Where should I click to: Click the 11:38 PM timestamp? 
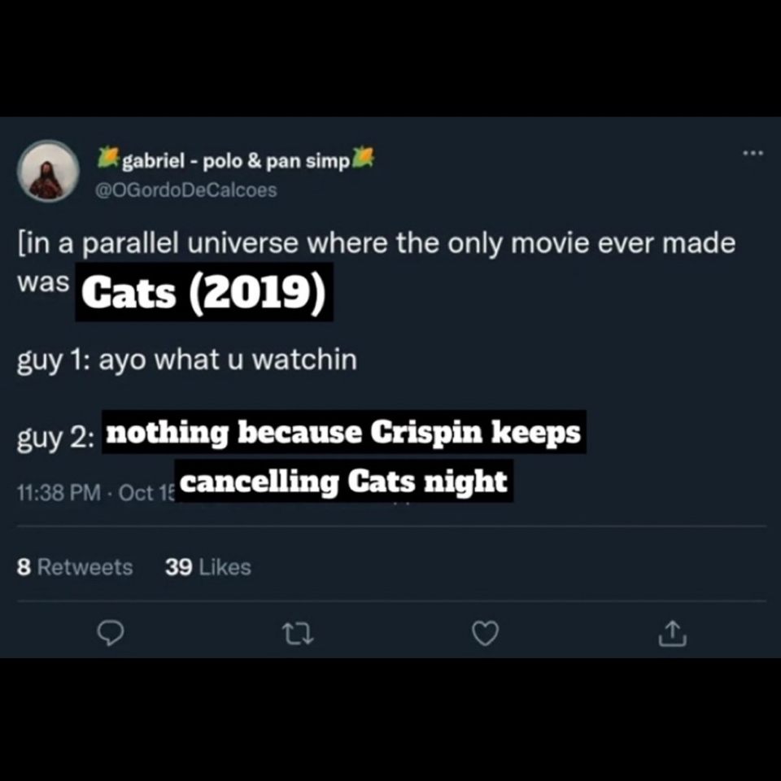pos(59,493)
